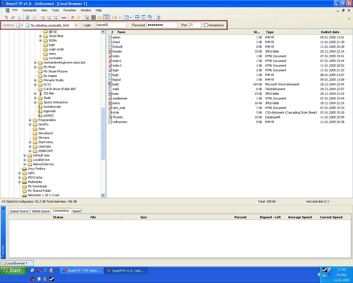Open favorites with the yellow star icon
This screenshot has height=283, width=353.
pyautogui.click(x=78, y=17)
